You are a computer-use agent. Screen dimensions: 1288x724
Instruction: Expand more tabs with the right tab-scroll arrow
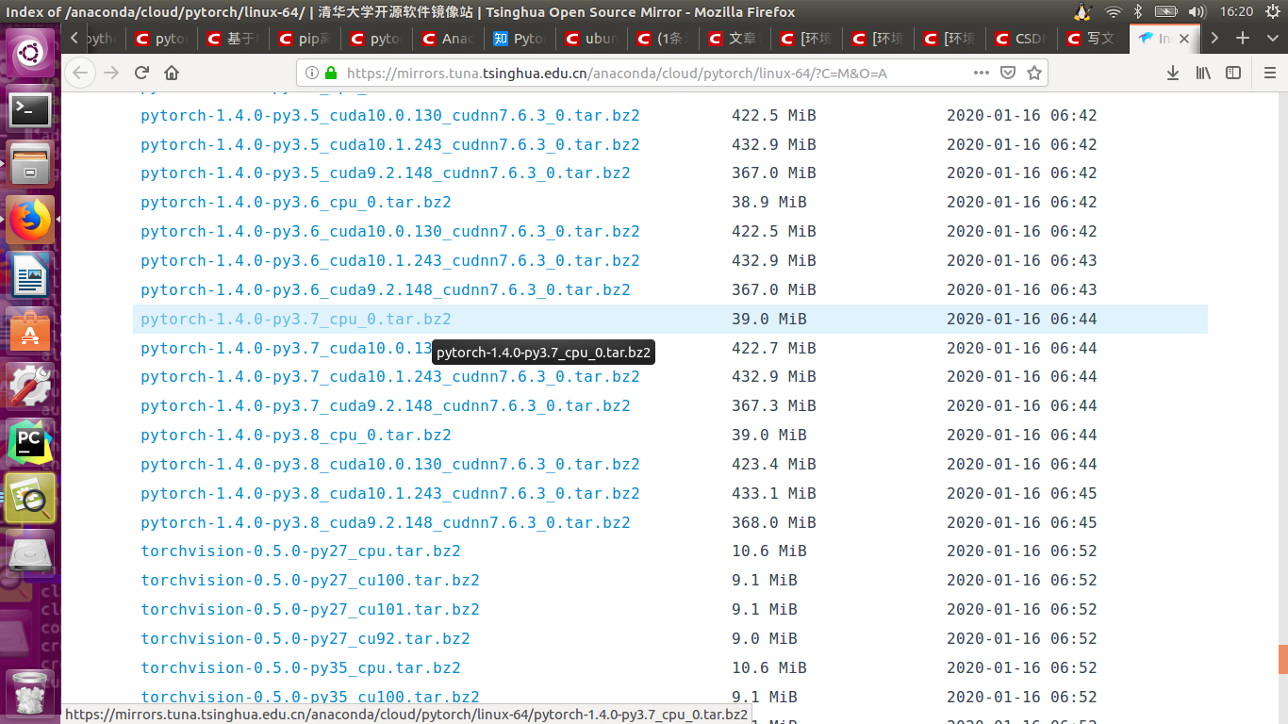click(1216, 39)
